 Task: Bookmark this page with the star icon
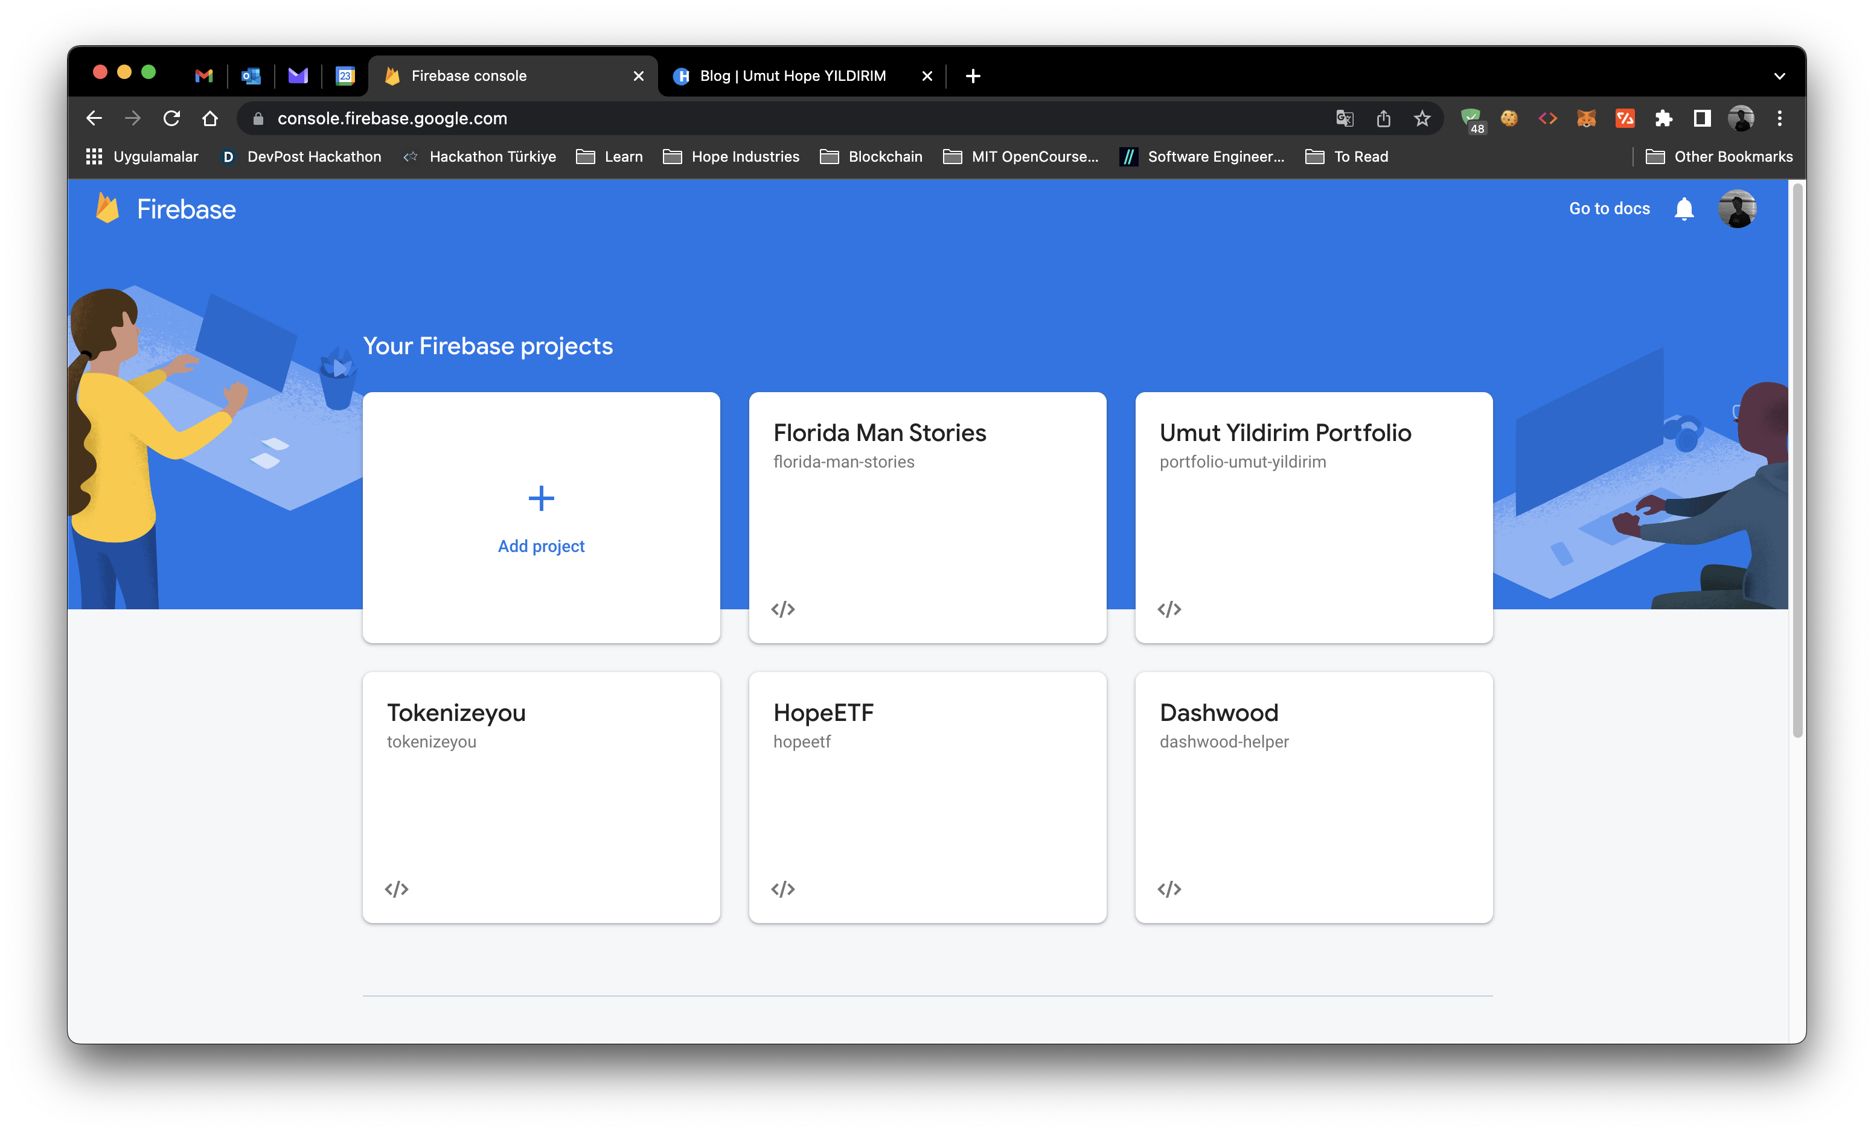(x=1422, y=118)
